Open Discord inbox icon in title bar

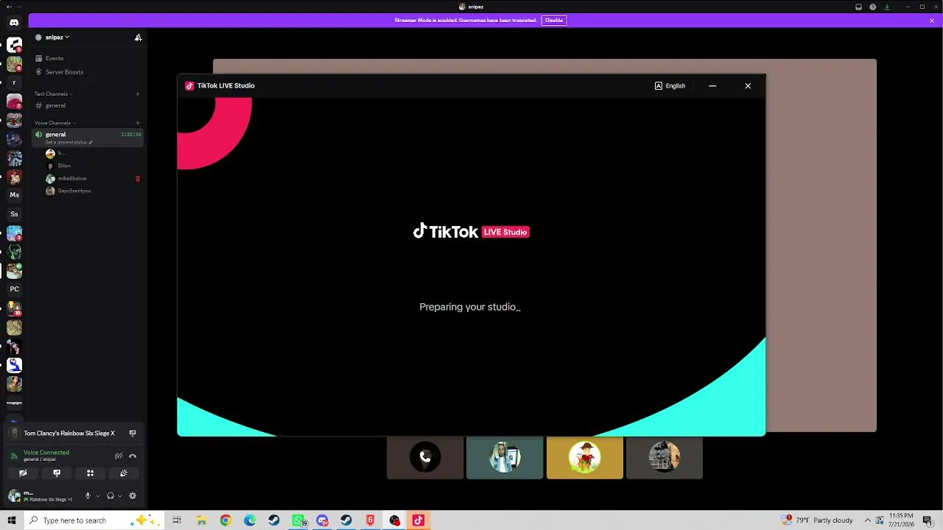tap(858, 7)
